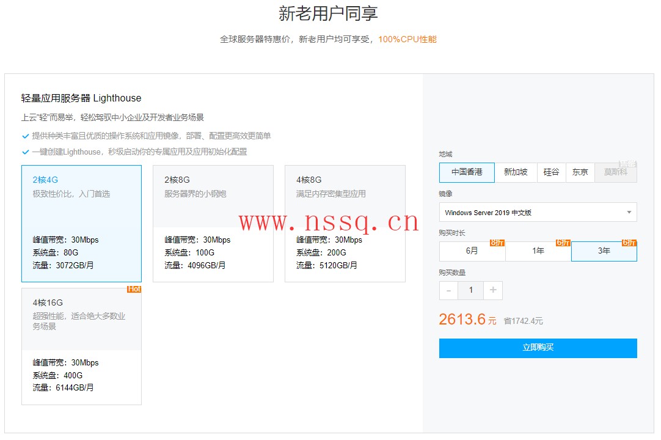Click 流量: 6144GB/月 in 4核16G card
The height and width of the screenshot is (440, 661).
[64, 387]
